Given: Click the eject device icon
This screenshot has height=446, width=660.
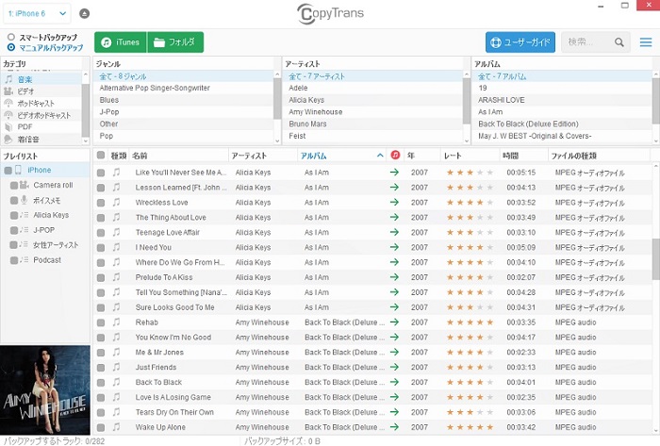Looking at the screenshot, I should (84, 13).
